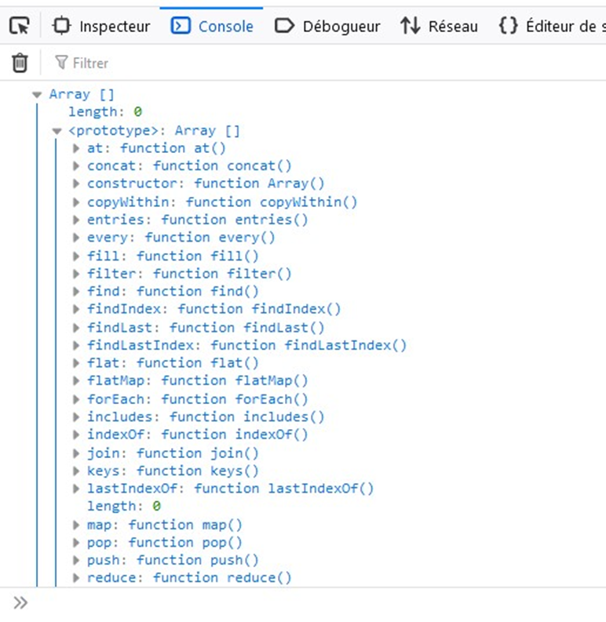Clear console with the trash icon
This screenshot has height=622, width=606.
coord(20,63)
